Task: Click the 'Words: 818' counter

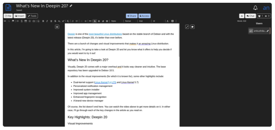Action: pyautogui.click(x=241, y=21)
